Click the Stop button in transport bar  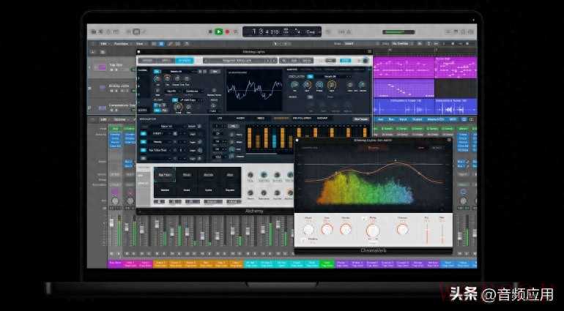(209, 31)
